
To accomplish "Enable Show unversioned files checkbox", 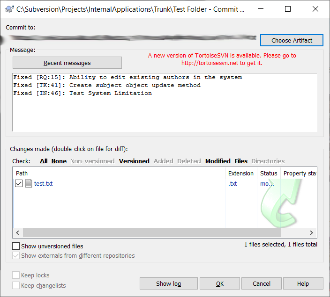I will pos(16,246).
